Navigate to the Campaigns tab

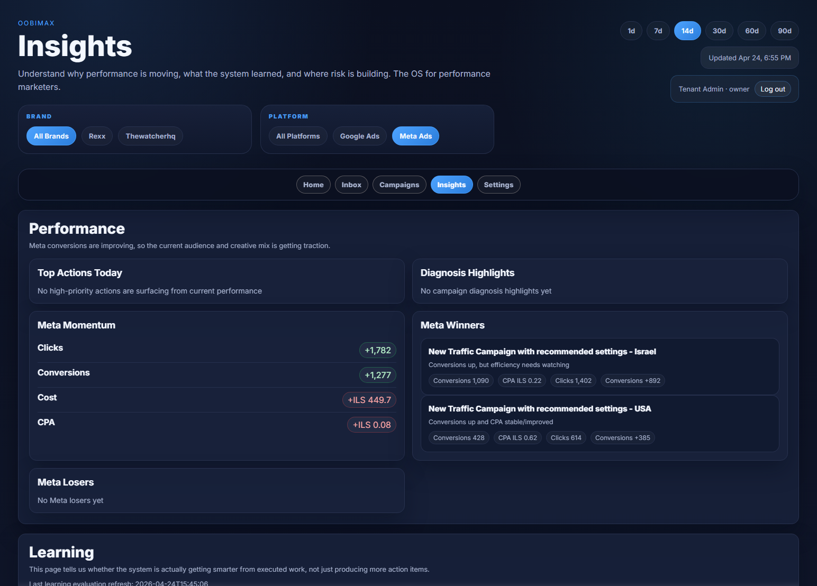coord(399,185)
